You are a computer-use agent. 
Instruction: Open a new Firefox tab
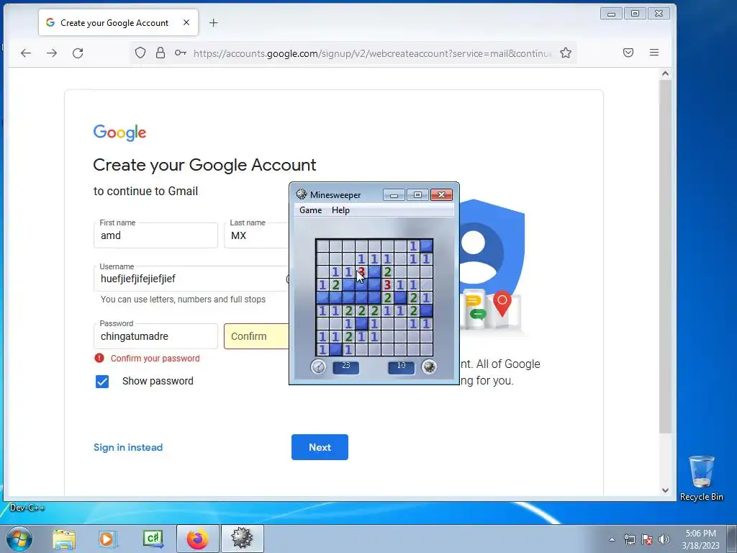213,22
